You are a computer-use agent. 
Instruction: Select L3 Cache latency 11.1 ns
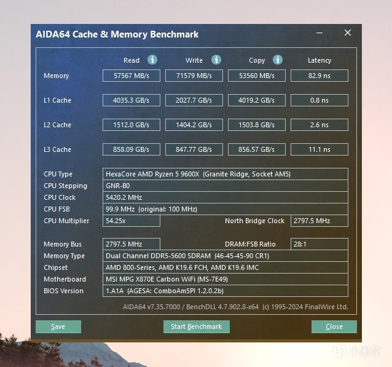319,149
